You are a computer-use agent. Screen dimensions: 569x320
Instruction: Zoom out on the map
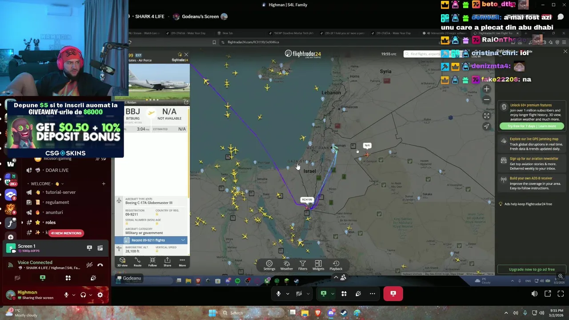pyautogui.click(x=487, y=100)
